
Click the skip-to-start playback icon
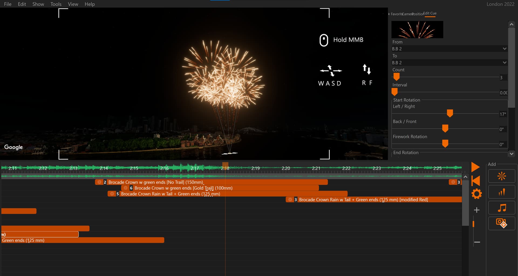coord(476,181)
